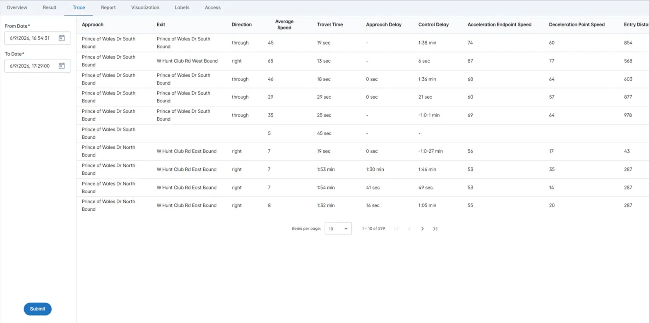Select the W Hunt Club Rd West Bound cell
The height and width of the screenshot is (323, 649).
[187, 61]
